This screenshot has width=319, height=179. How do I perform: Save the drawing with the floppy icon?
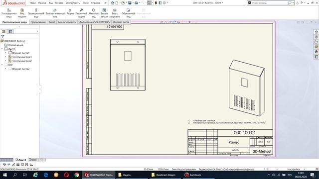(x=130, y=3)
